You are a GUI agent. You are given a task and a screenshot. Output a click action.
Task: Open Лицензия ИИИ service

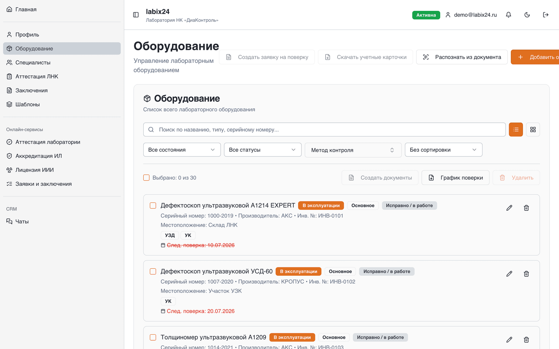[x=62, y=170]
